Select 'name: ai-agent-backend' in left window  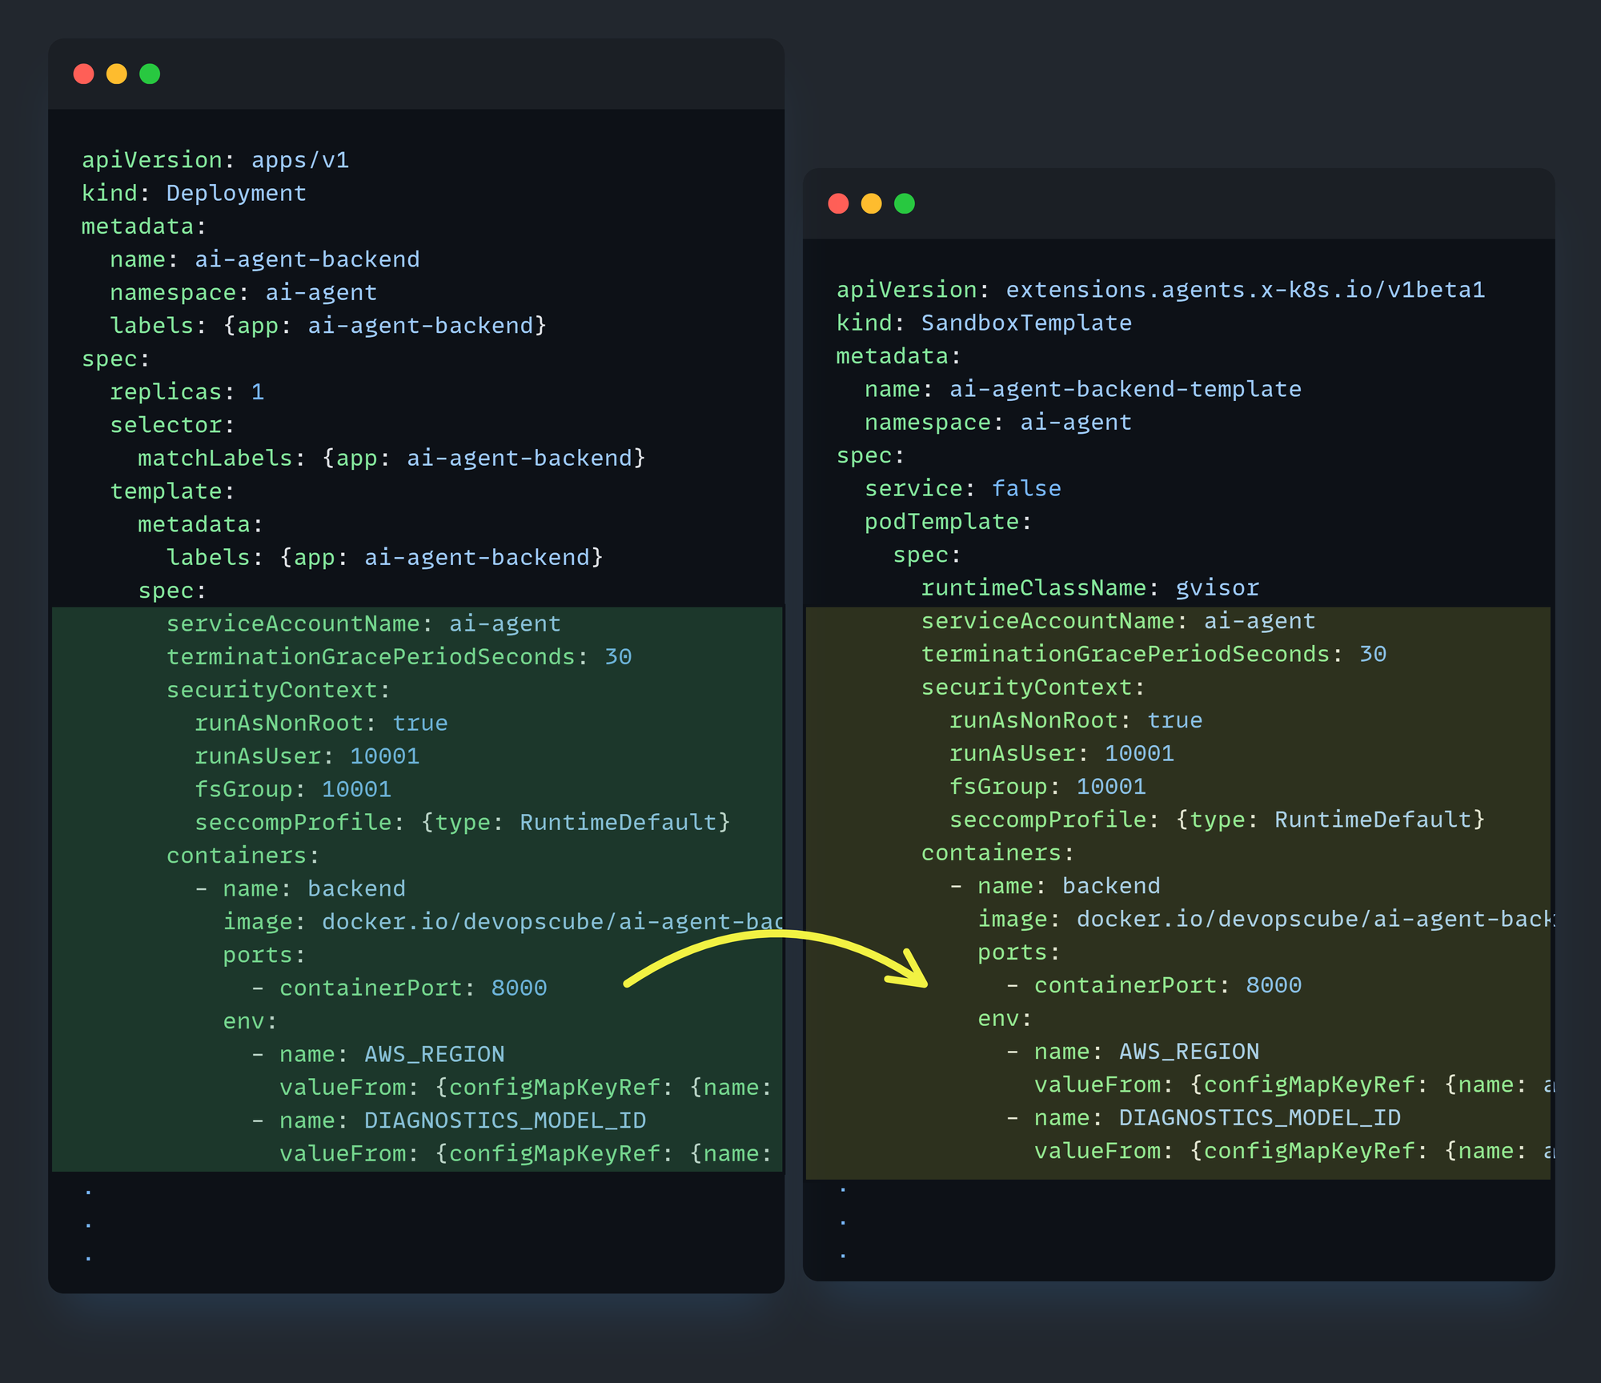(x=265, y=259)
